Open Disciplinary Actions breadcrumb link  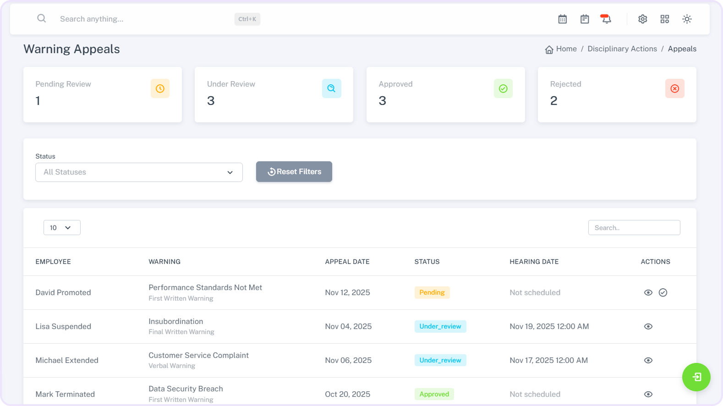point(622,49)
